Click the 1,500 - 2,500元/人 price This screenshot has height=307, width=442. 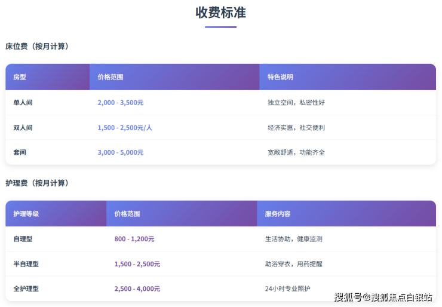[x=125, y=128]
